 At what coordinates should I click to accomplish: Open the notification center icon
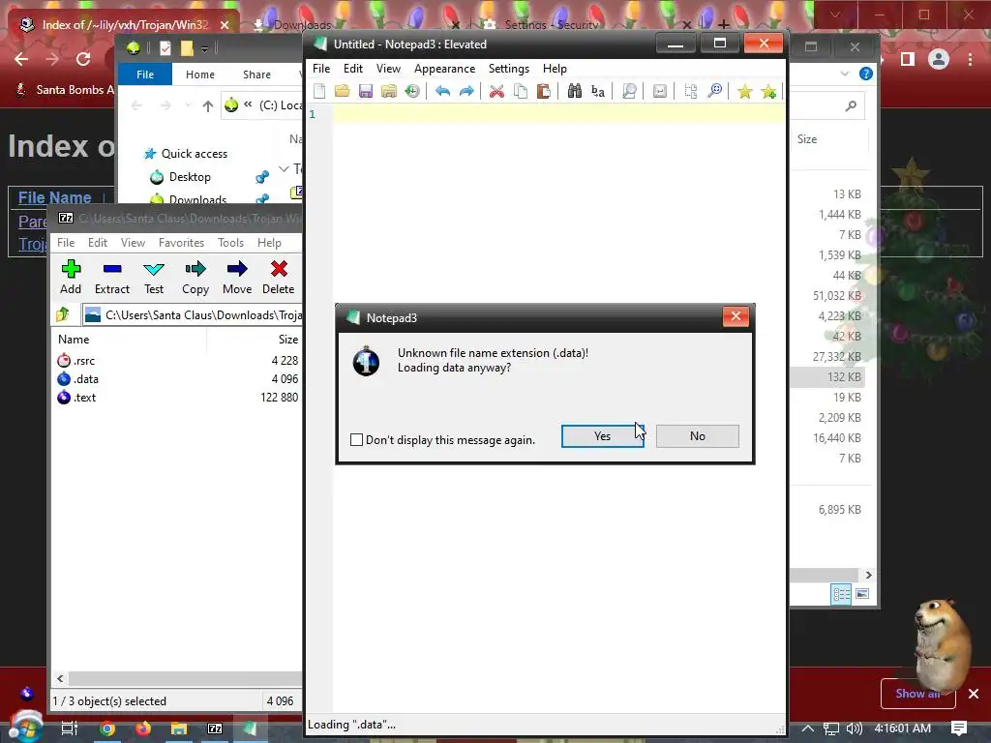point(959,728)
